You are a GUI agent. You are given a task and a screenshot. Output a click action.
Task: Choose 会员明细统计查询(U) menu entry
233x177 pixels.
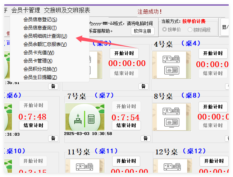pos(45,36)
